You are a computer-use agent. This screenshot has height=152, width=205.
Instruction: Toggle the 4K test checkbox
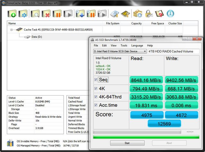click(96, 89)
